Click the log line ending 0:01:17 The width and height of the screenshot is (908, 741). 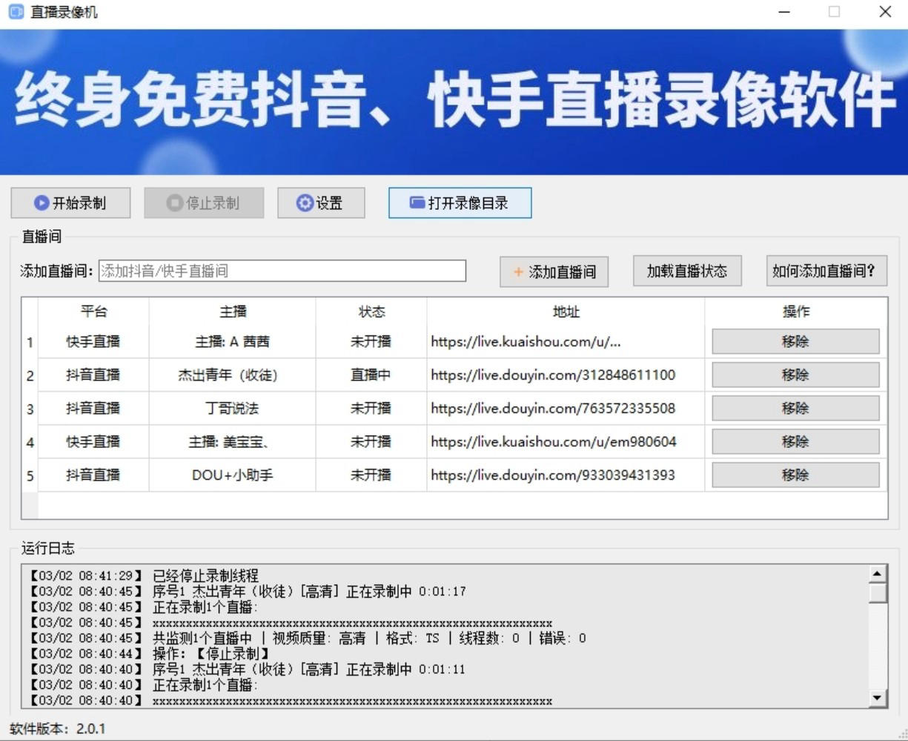point(248,591)
